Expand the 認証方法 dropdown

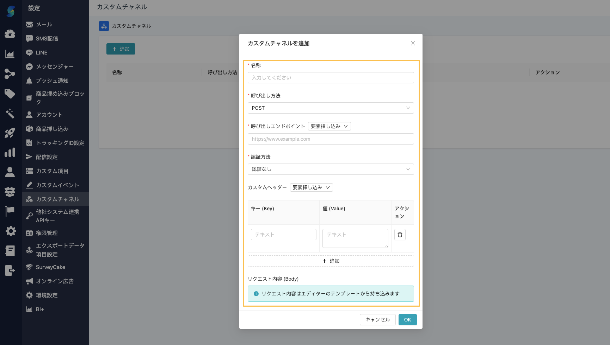[331, 169]
